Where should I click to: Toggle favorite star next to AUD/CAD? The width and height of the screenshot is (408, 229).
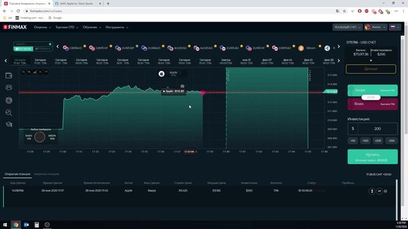click(215, 46)
